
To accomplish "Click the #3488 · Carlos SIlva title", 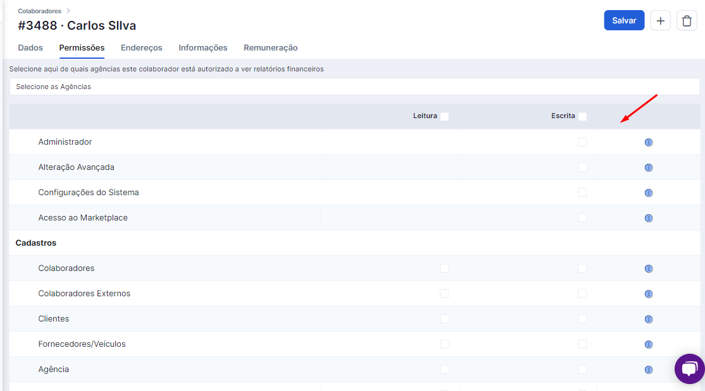I will pyautogui.click(x=77, y=26).
